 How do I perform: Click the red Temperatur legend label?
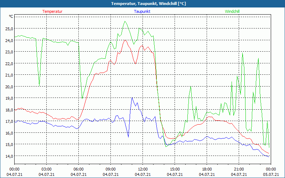pyautogui.click(x=52, y=11)
